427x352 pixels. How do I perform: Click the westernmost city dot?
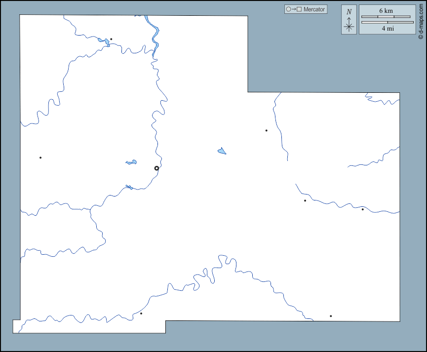tap(40, 157)
